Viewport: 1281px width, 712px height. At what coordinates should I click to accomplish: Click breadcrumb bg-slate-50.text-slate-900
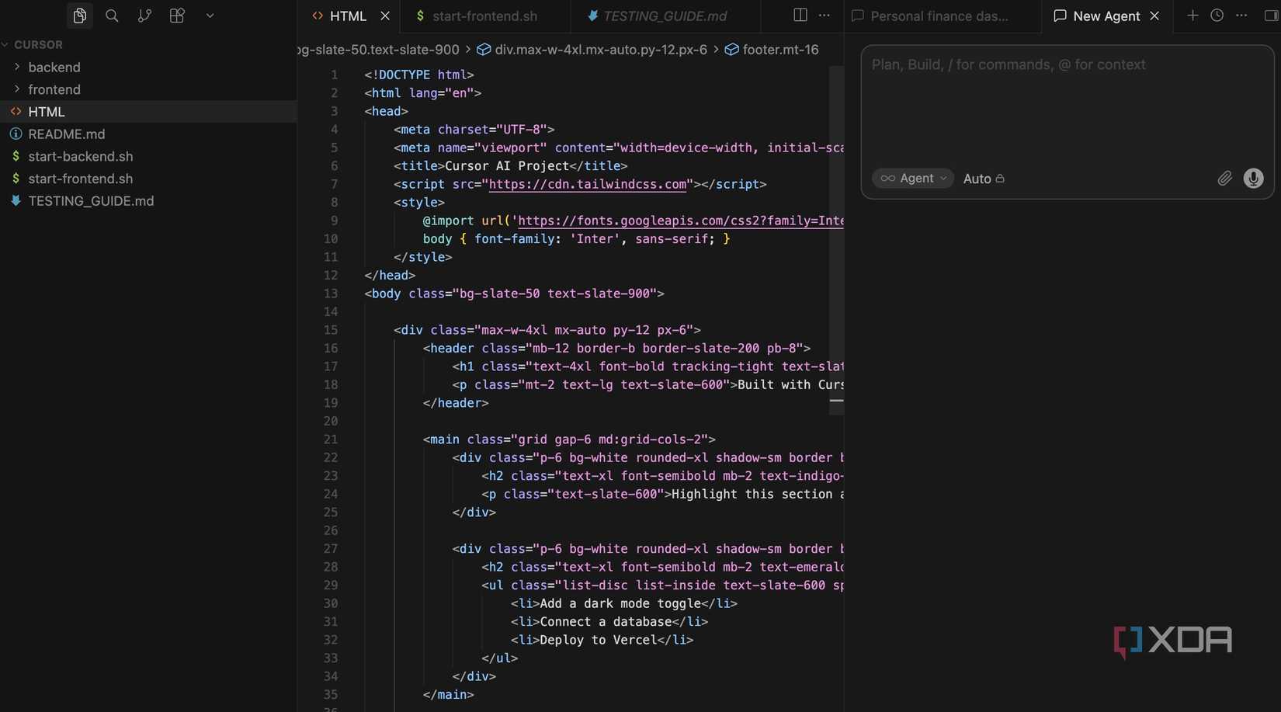(x=379, y=50)
